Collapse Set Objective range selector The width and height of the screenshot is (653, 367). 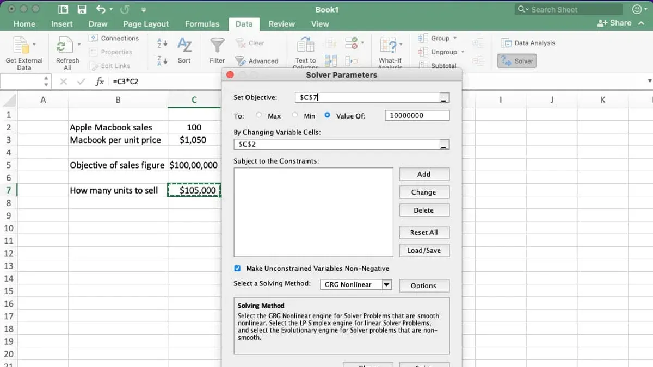click(445, 98)
